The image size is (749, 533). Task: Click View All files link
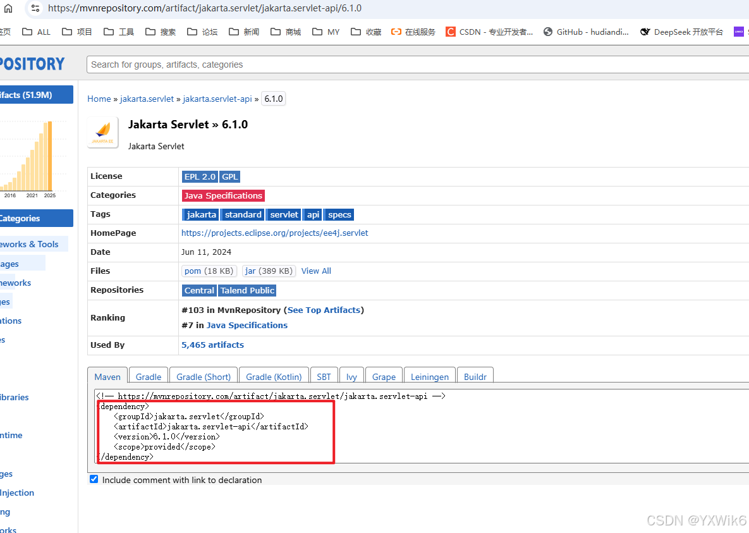pyautogui.click(x=316, y=271)
